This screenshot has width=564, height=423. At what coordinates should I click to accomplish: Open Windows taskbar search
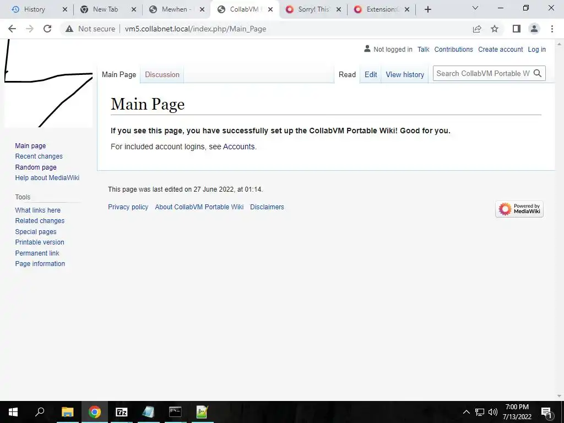tap(40, 412)
